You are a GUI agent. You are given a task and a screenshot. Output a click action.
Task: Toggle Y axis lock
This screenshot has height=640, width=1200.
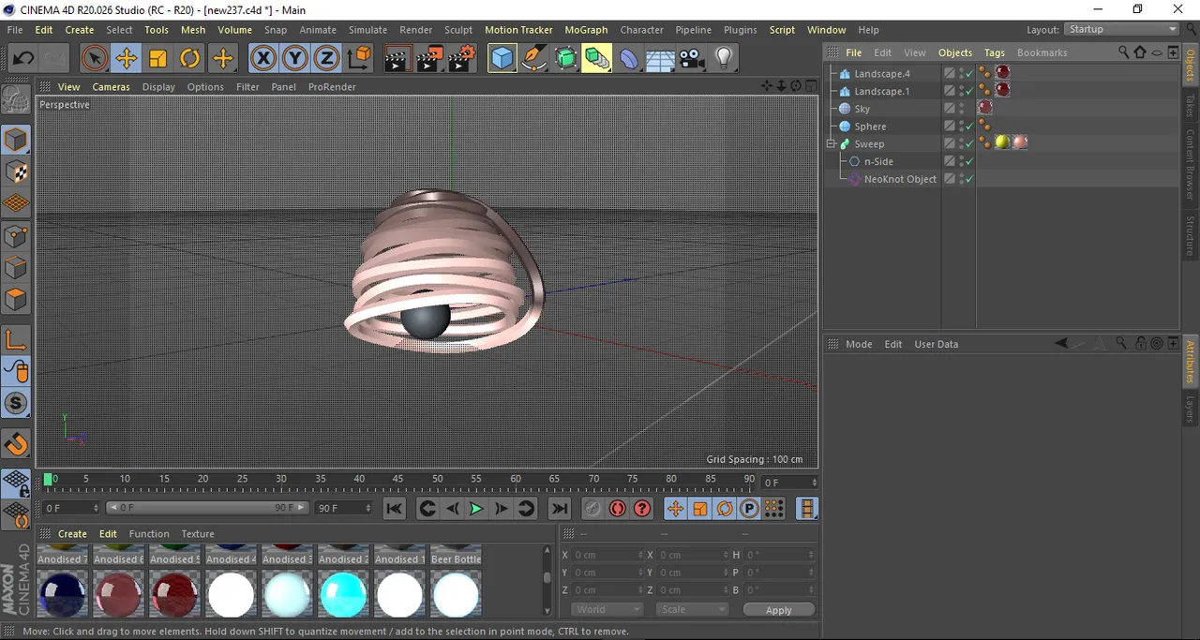coord(295,59)
